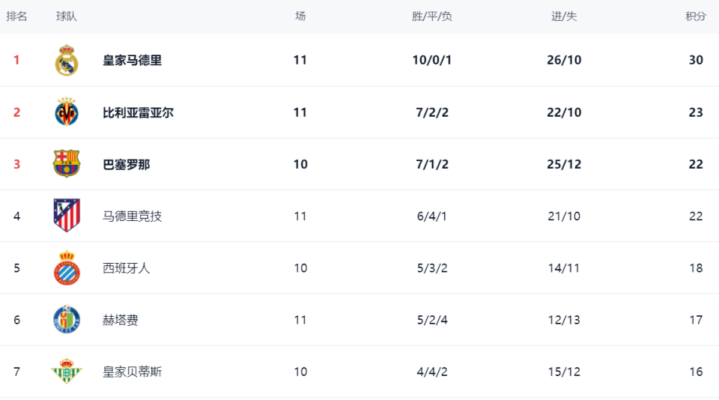
Task: Click the Real Betis club crest
Action: tap(67, 372)
